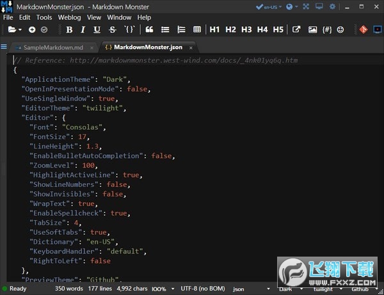Open the en-US spellcheck language dropdown
384x295 pixels.
pyautogui.click(x=269, y=7)
